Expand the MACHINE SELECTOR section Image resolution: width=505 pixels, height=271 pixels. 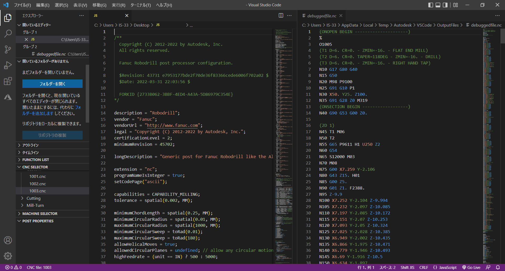click(40, 214)
